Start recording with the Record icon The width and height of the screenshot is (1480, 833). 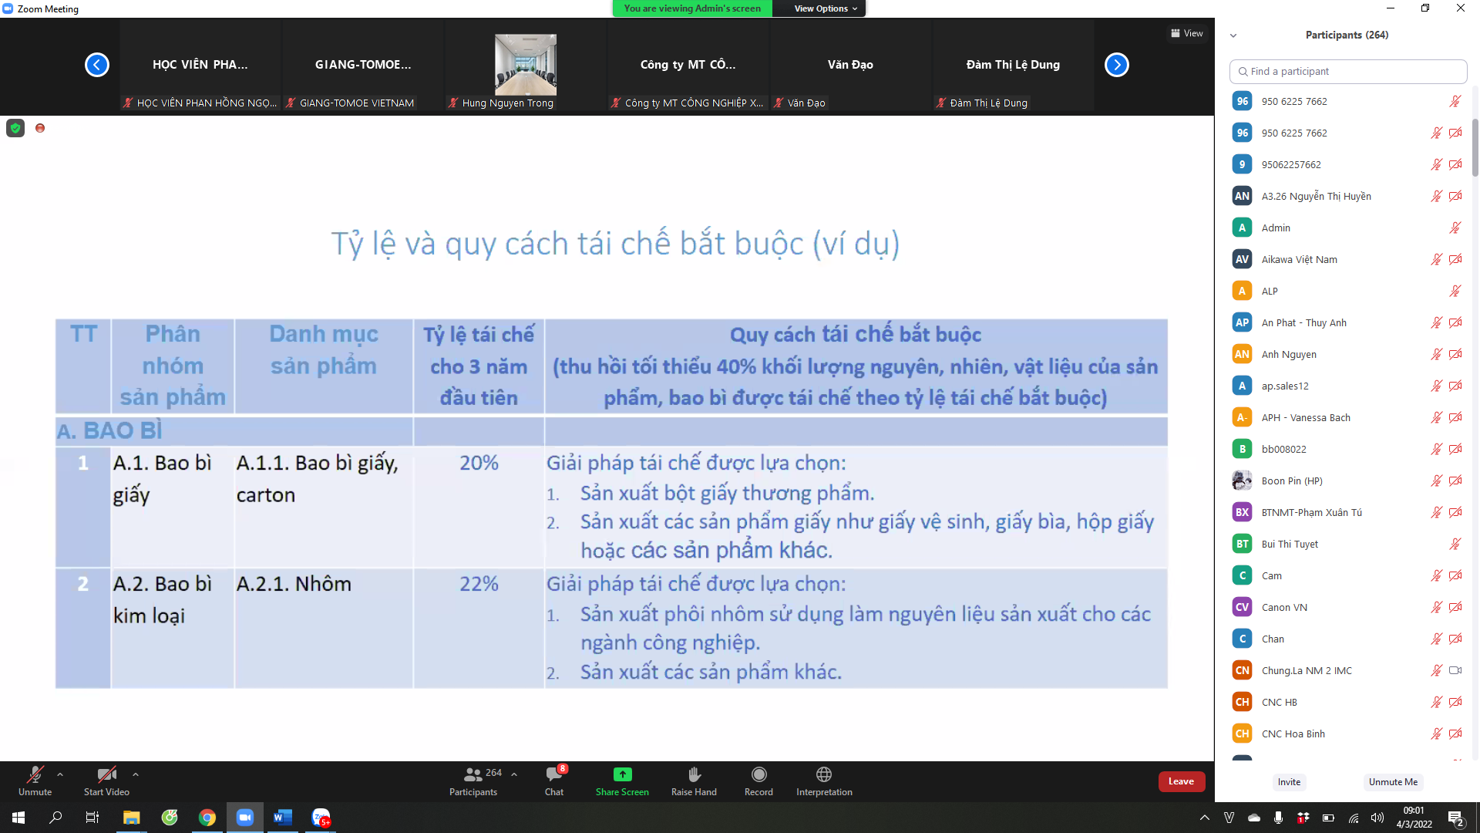pyautogui.click(x=758, y=774)
